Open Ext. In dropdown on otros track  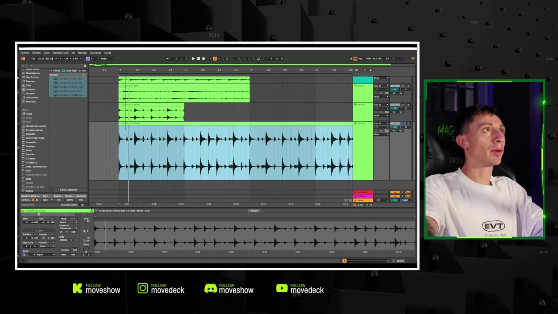tap(381, 86)
